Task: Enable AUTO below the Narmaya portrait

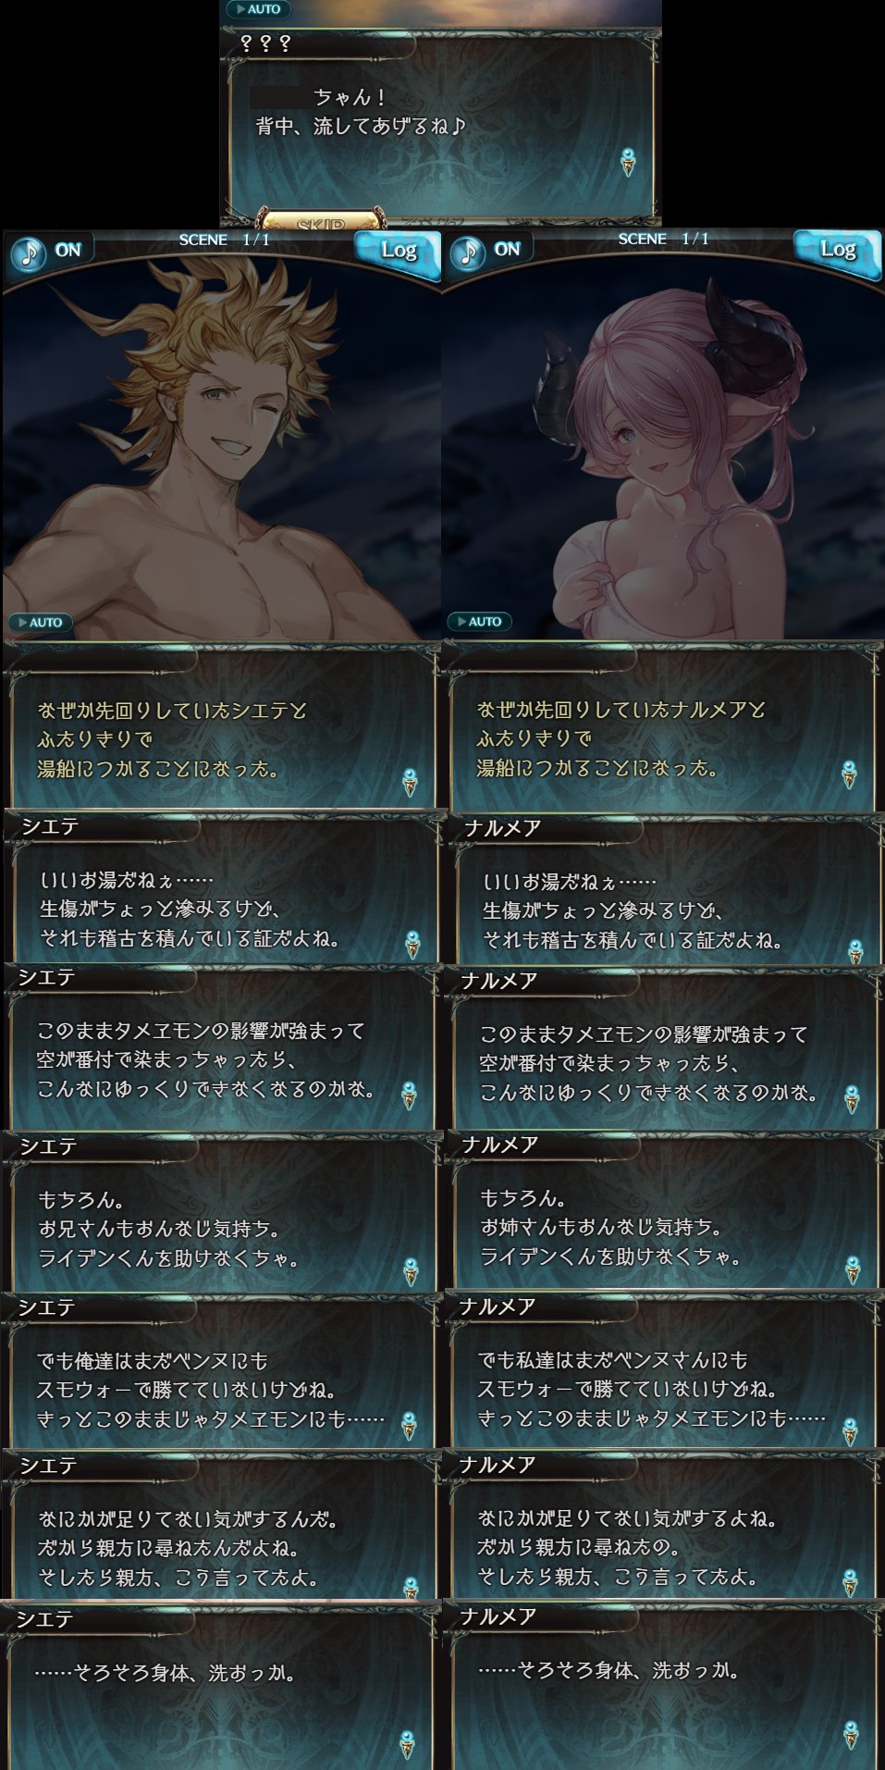Action: click(479, 622)
